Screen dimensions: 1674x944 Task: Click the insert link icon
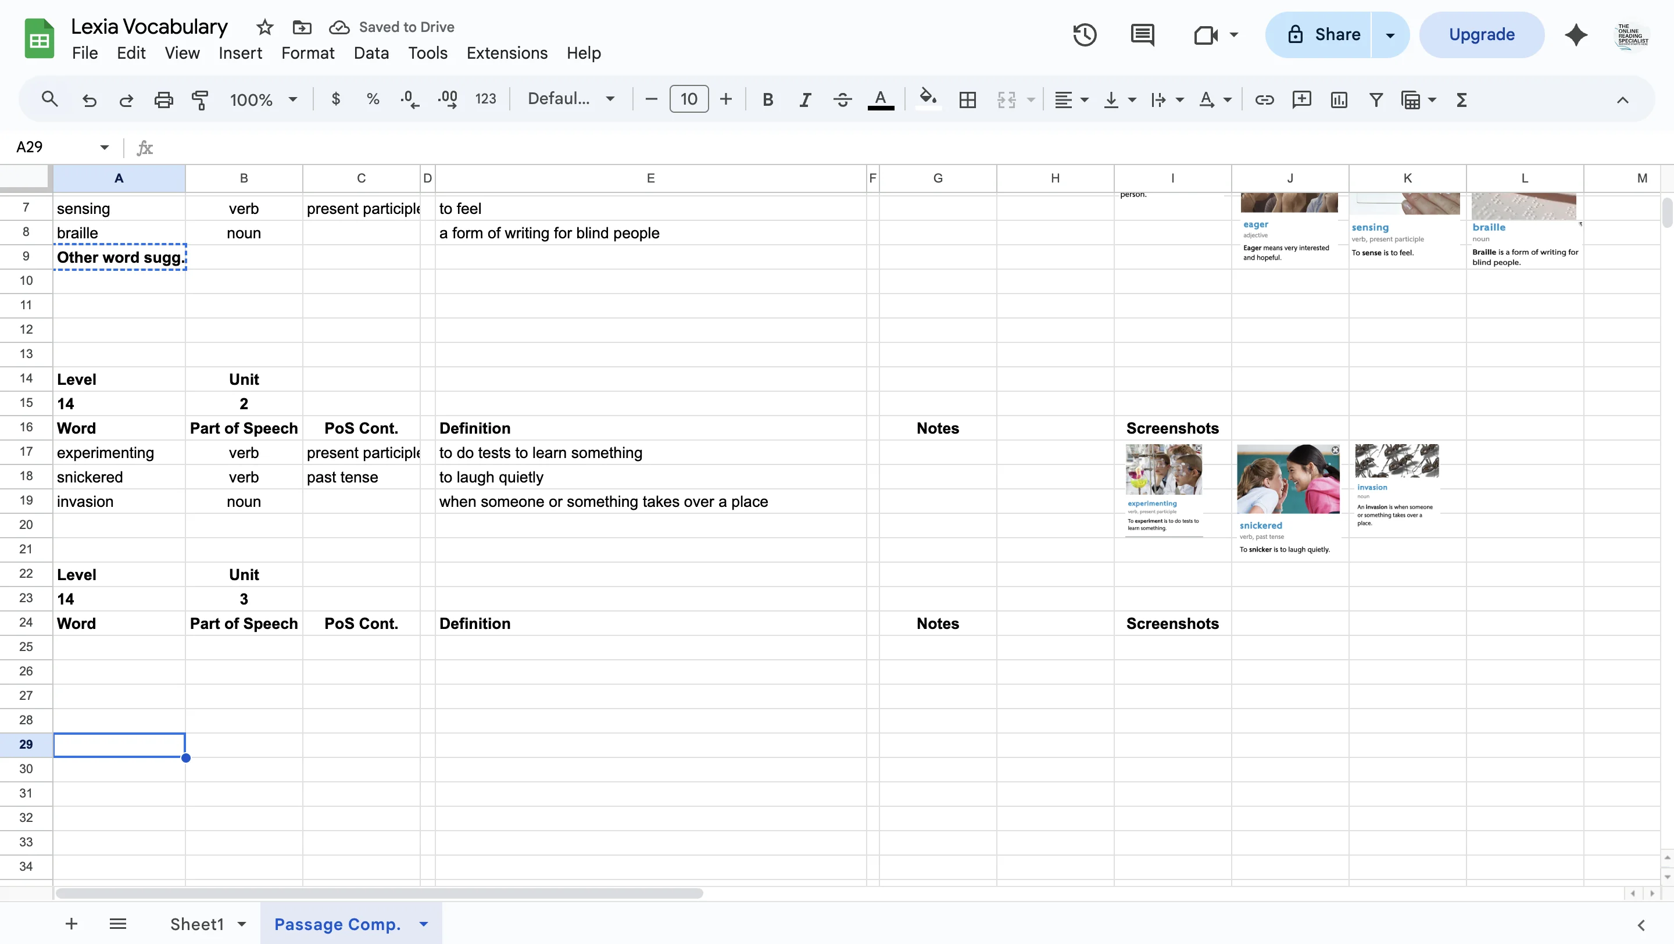pos(1264,99)
